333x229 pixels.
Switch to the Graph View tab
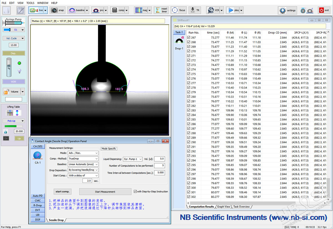223,207
